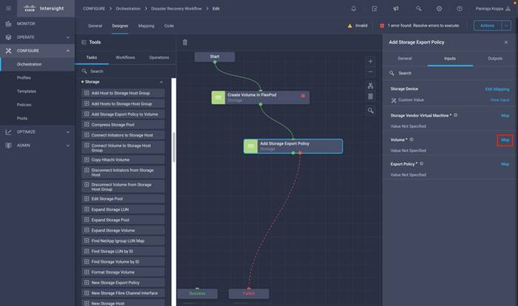Click Map for Export Policy input
This screenshot has width=518, height=306.
point(505,164)
